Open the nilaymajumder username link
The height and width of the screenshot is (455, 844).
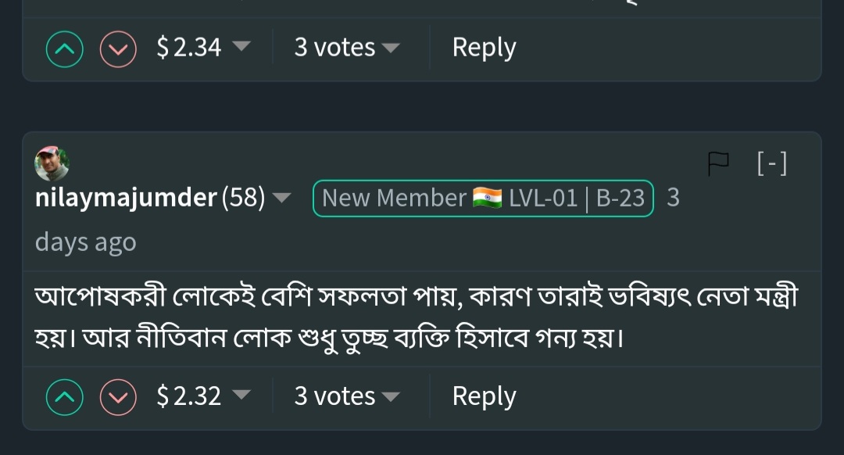(126, 198)
